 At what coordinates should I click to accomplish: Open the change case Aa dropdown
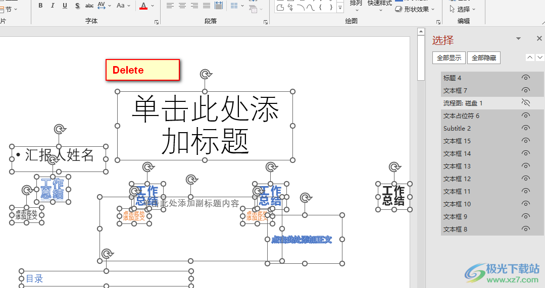click(x=123, y=6)
